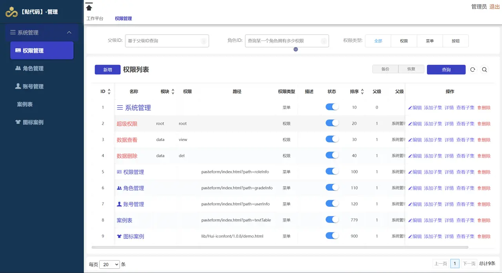Viewport: 502px width, 273px height.
Task: Click the 新增 button
Action: coord(107,70)
